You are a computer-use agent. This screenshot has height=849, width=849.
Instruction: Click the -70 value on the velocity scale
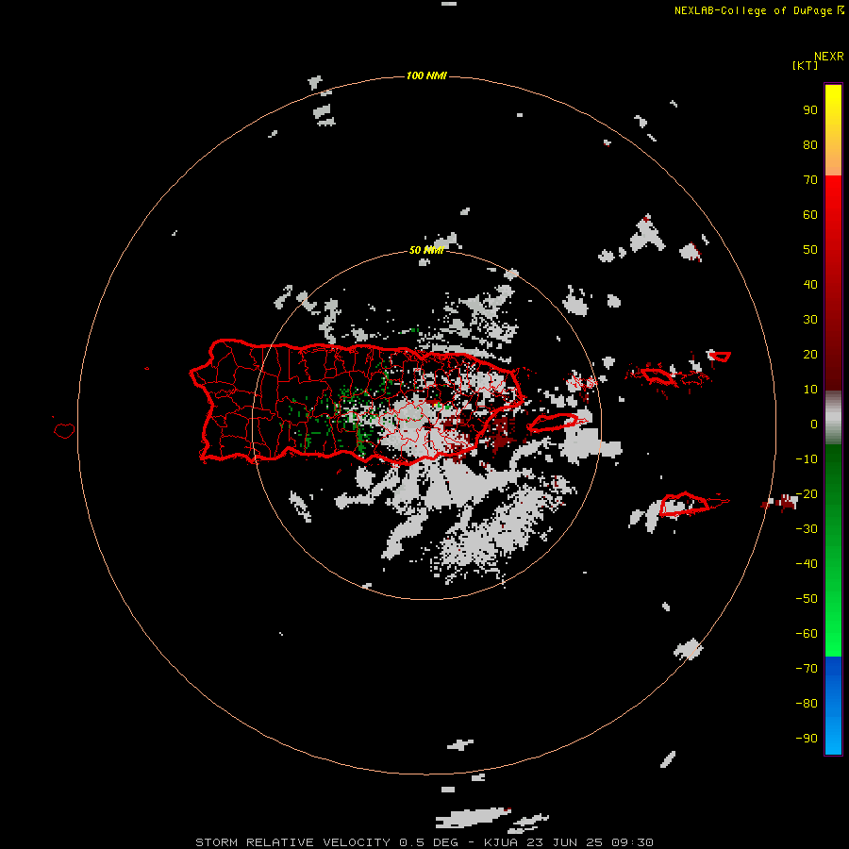pyautogui.click(x=807, y=669)
